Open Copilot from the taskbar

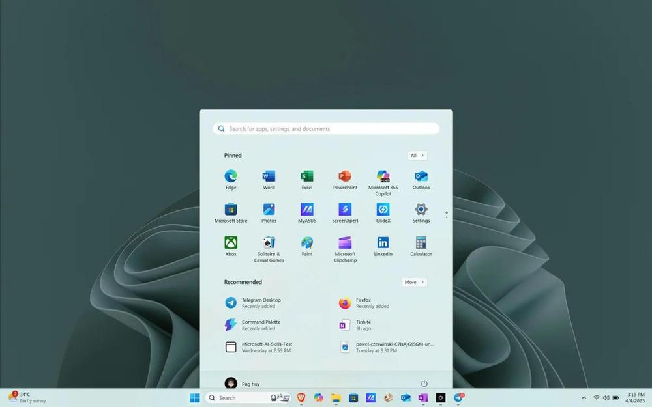319,398
